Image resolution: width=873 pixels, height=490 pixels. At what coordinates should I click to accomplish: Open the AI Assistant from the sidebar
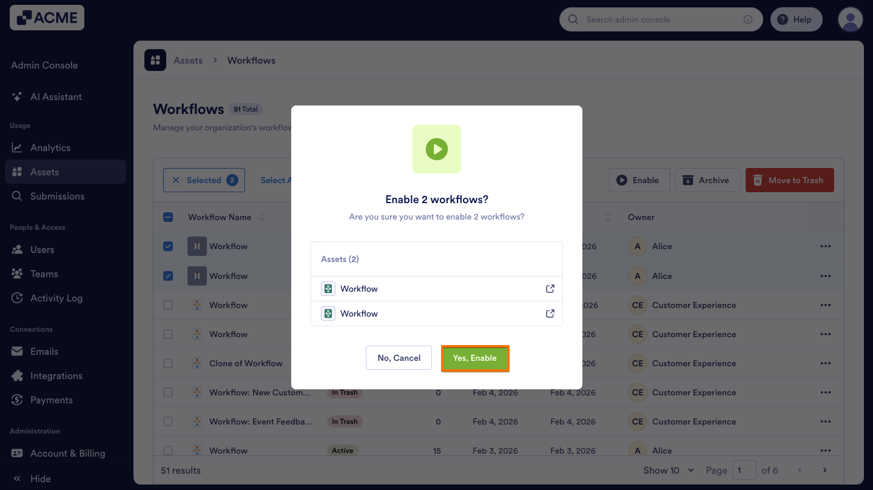tap(55, 96)
